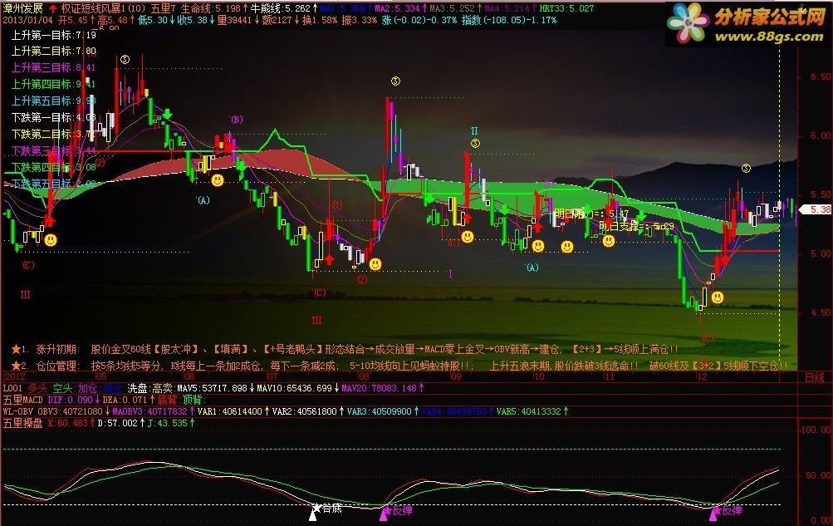
Task: Click the 2012 year label on the time axis
Action: 14,376
